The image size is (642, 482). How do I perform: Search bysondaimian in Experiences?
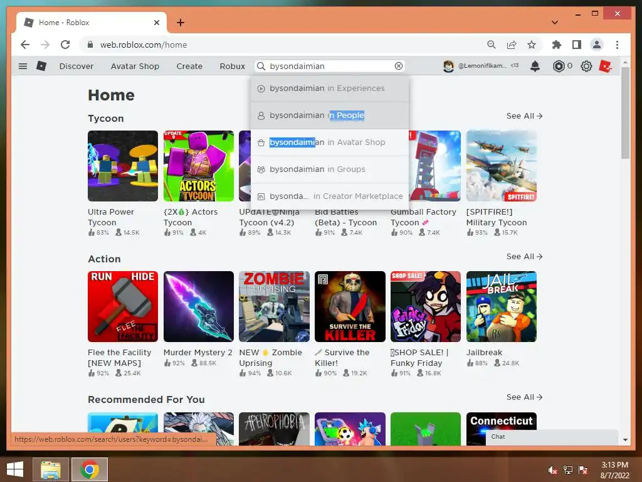pos(330,88)
